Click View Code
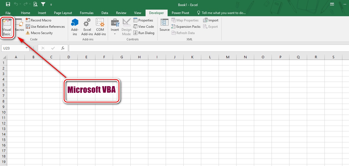 [143, 27]
